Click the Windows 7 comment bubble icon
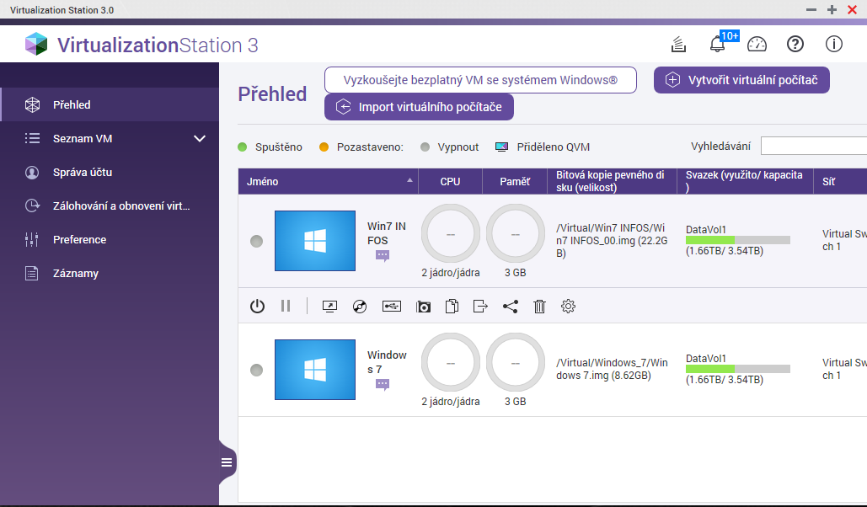The width and height of the screenshot is (867, 507). click(383, 384)
